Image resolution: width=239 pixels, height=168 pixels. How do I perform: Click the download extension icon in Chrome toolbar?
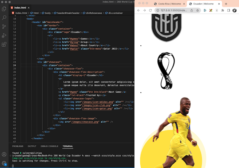[217, 10]
